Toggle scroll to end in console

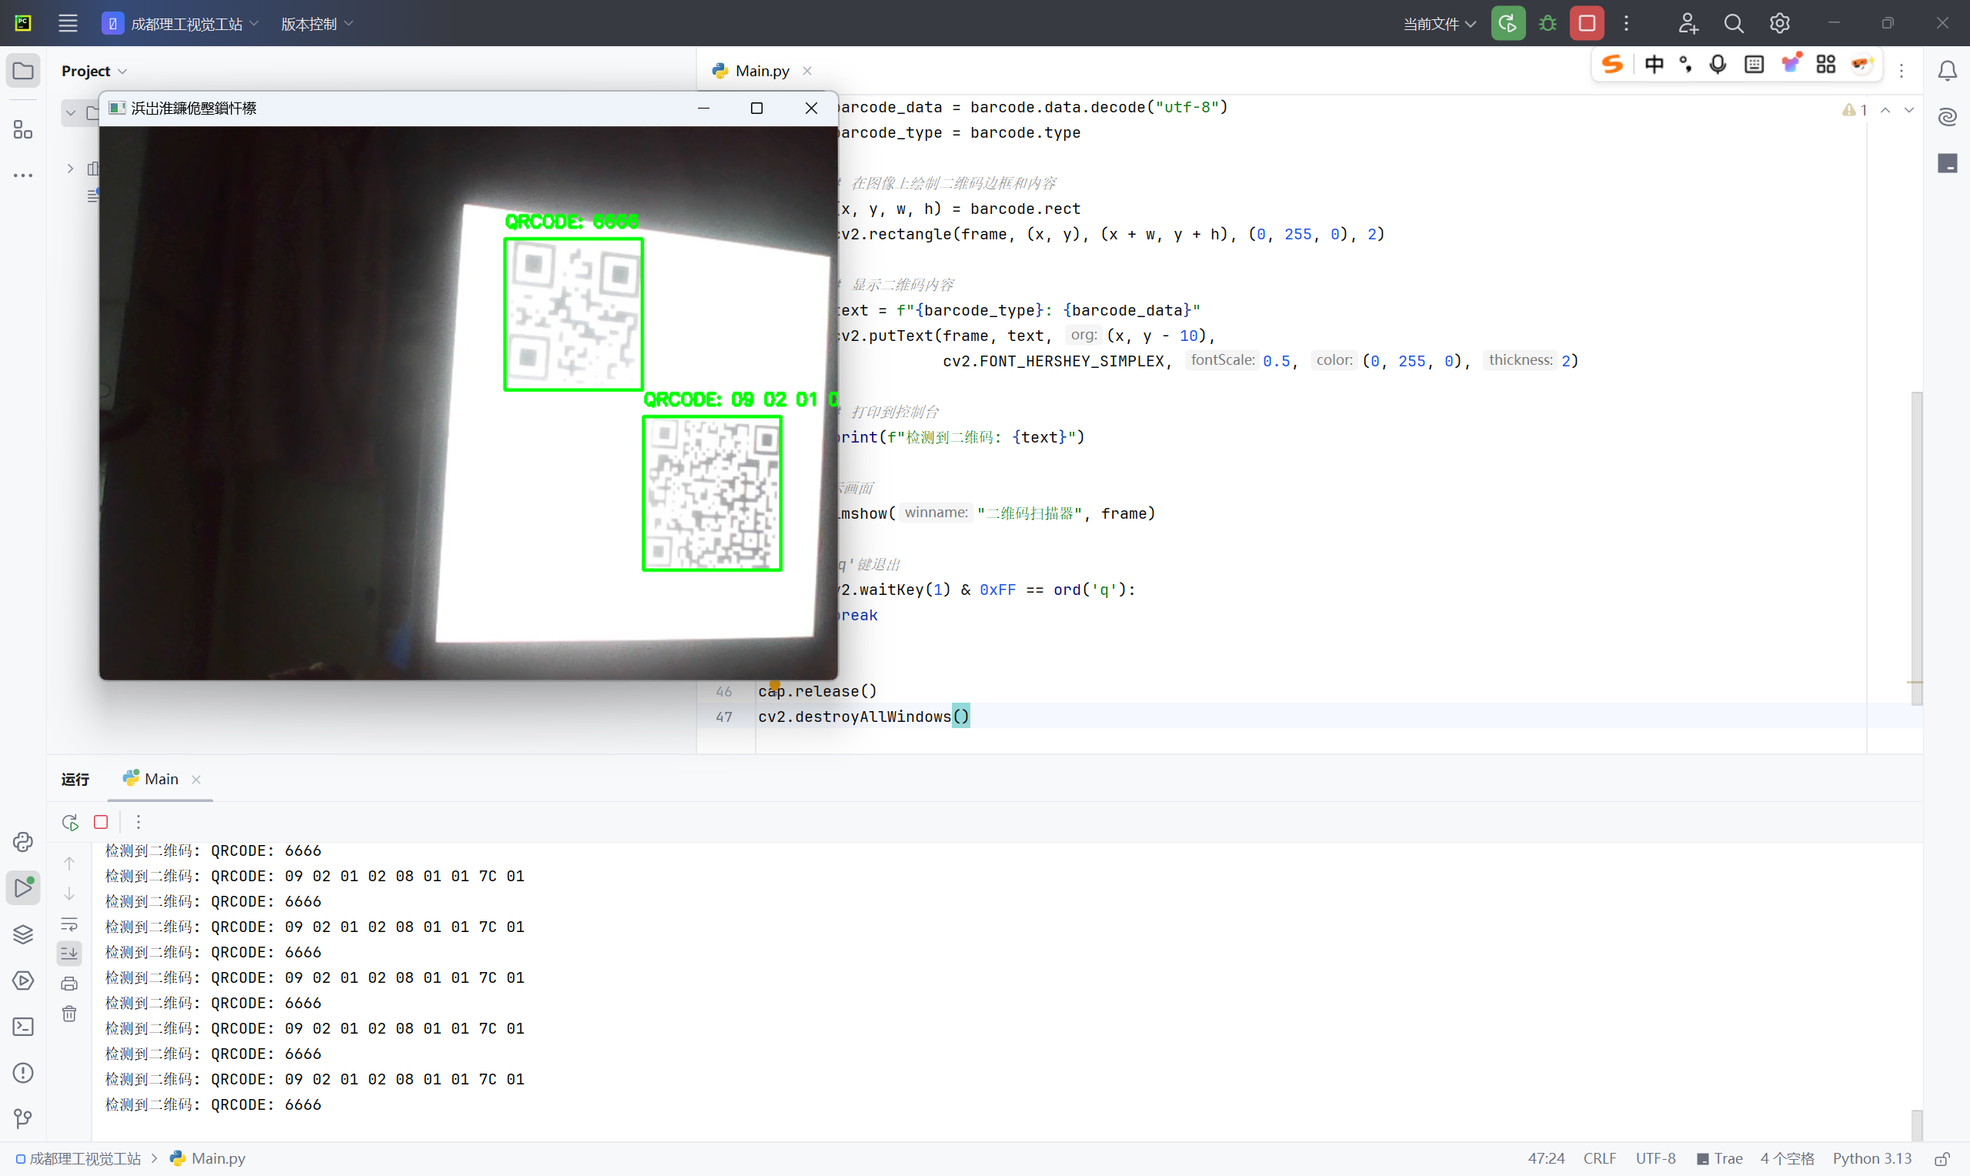[x=70, y=953]
